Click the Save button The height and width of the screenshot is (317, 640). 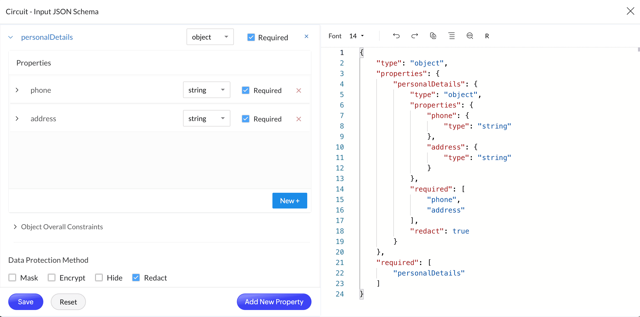pos(26,302)
